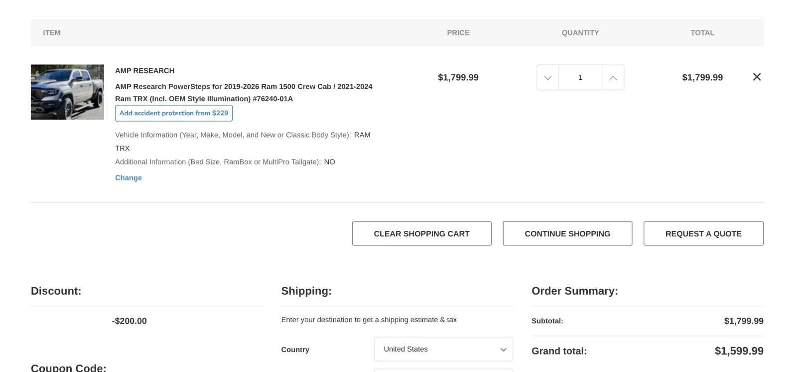Click the Country field label
Screen dimensions: 797x372
point(295,350)
